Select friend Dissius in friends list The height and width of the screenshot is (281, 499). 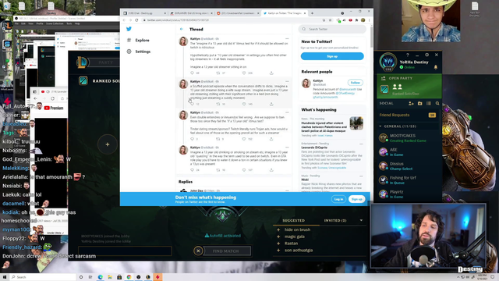tap(409, 166)
